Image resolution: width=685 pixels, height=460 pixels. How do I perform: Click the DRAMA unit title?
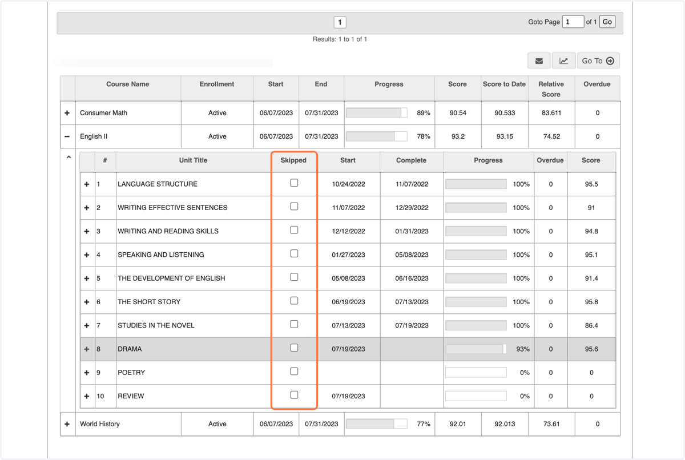tap(130, 349)
